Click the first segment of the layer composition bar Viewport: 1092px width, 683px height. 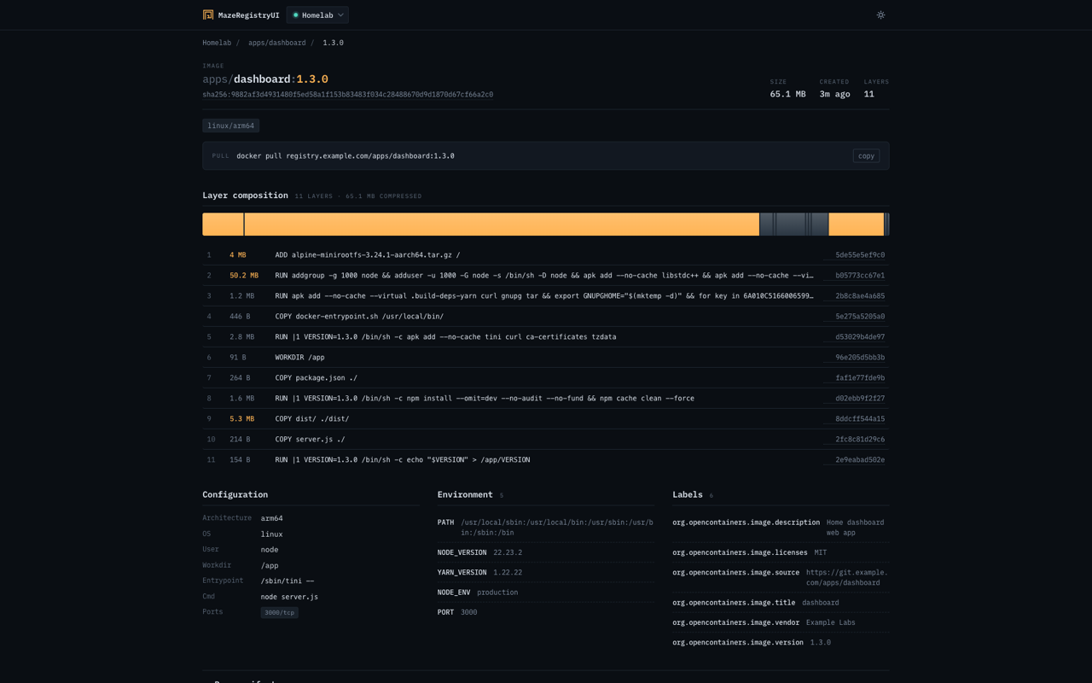pyautogui.click(x=223, y=225)
